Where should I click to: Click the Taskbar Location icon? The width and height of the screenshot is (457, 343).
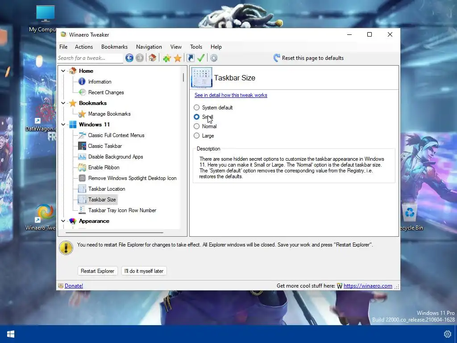point(82,189)
